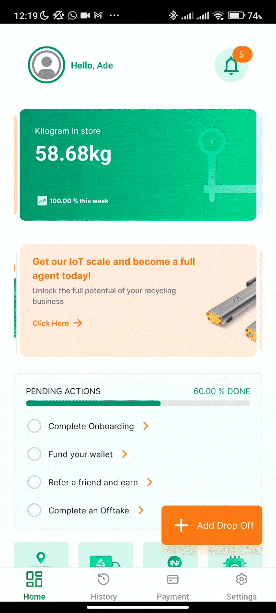Expand Fund your wallet via its chevron
Image resolution: width=276 pixels, height=613 pixels.
pyautogui.click(x=125, y=454)
